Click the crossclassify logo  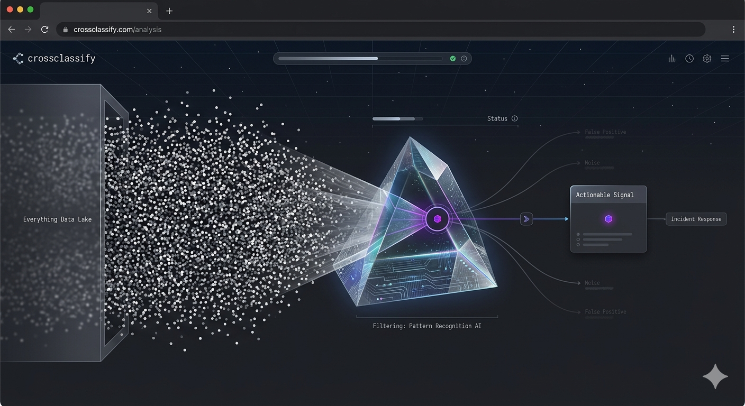pos(54,59)
